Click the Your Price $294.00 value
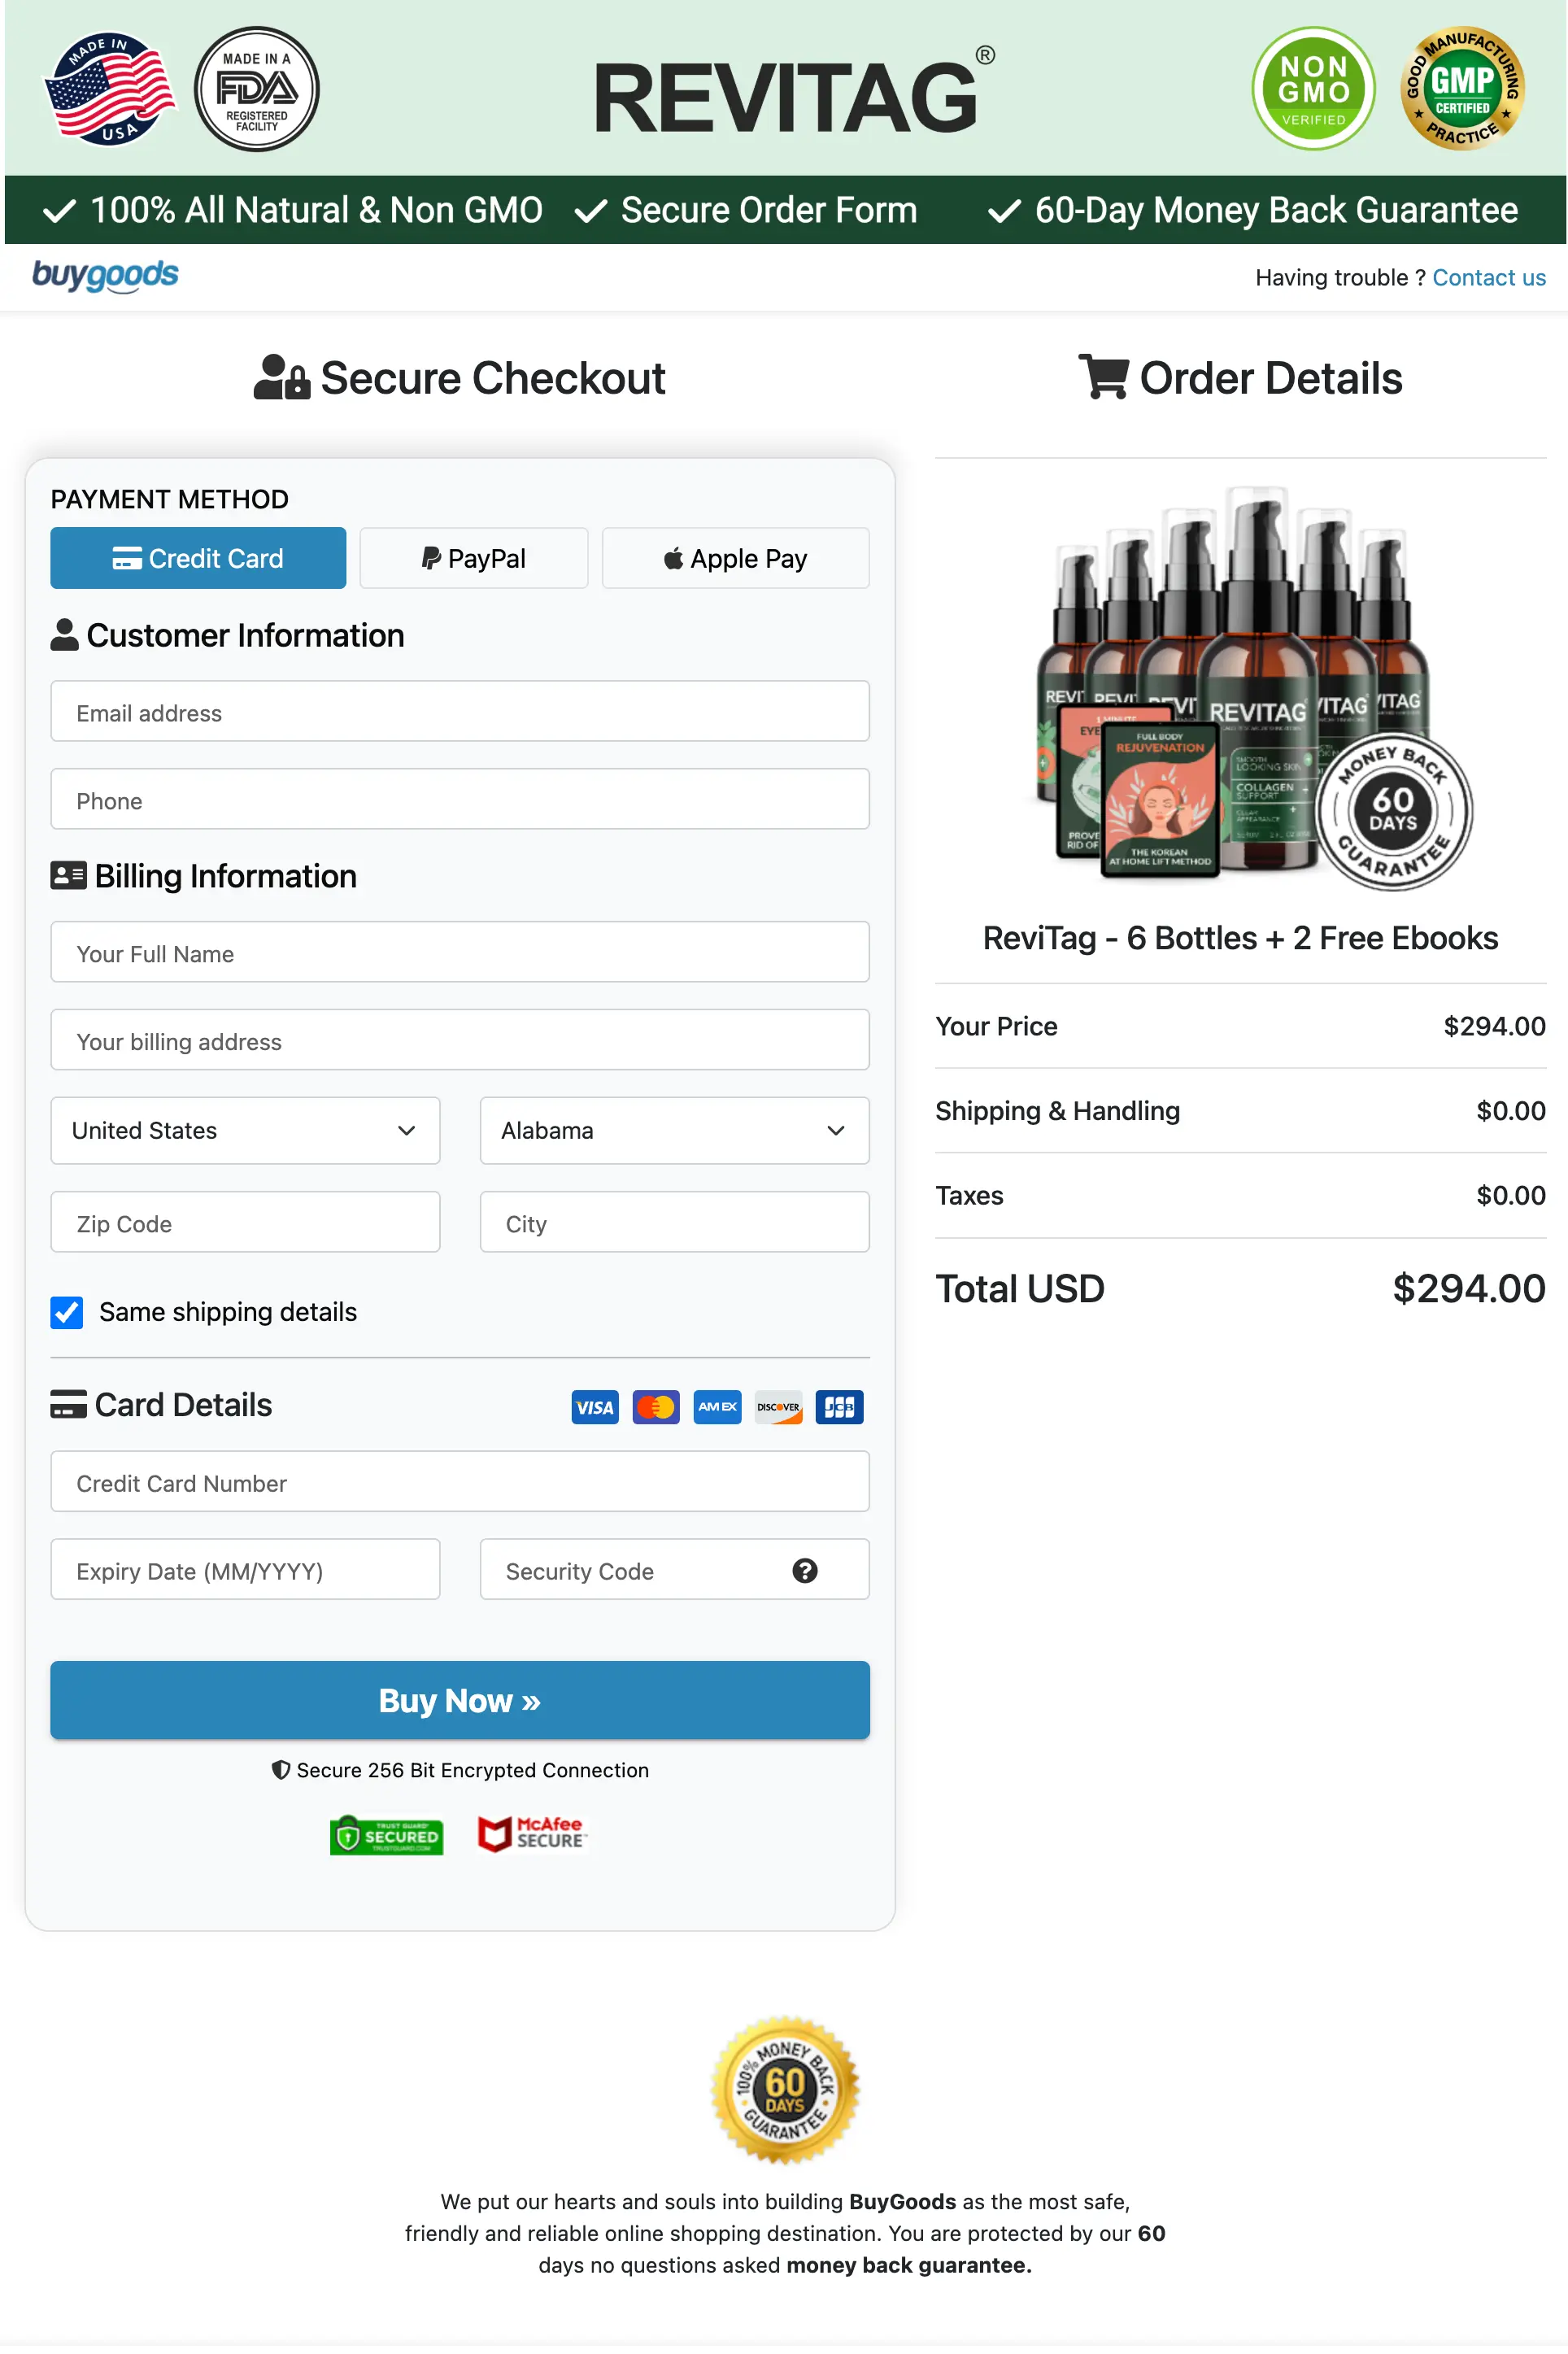Image resolution: width=1568 pixels, height=2354 pixels. [1494, 1026]
